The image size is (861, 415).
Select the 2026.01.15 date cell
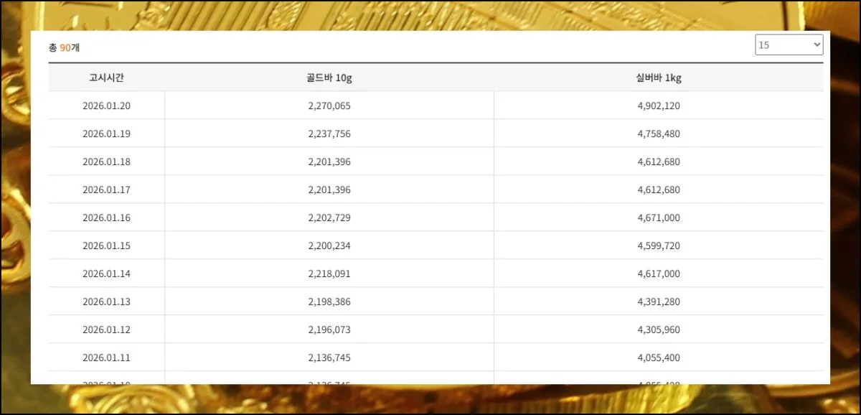click(x=106, y=246)
